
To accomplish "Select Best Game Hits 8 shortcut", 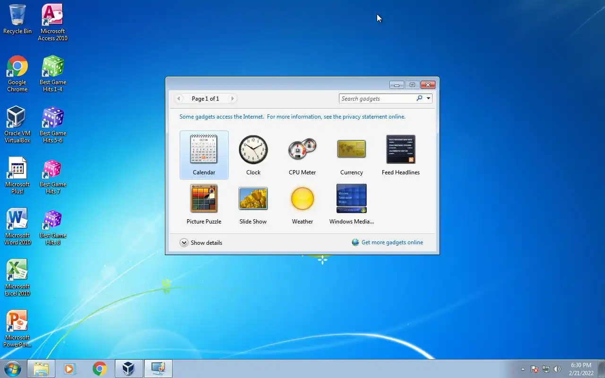I will pos(52,227).
